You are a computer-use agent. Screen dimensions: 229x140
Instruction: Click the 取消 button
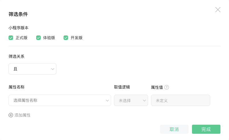point(174,129)
